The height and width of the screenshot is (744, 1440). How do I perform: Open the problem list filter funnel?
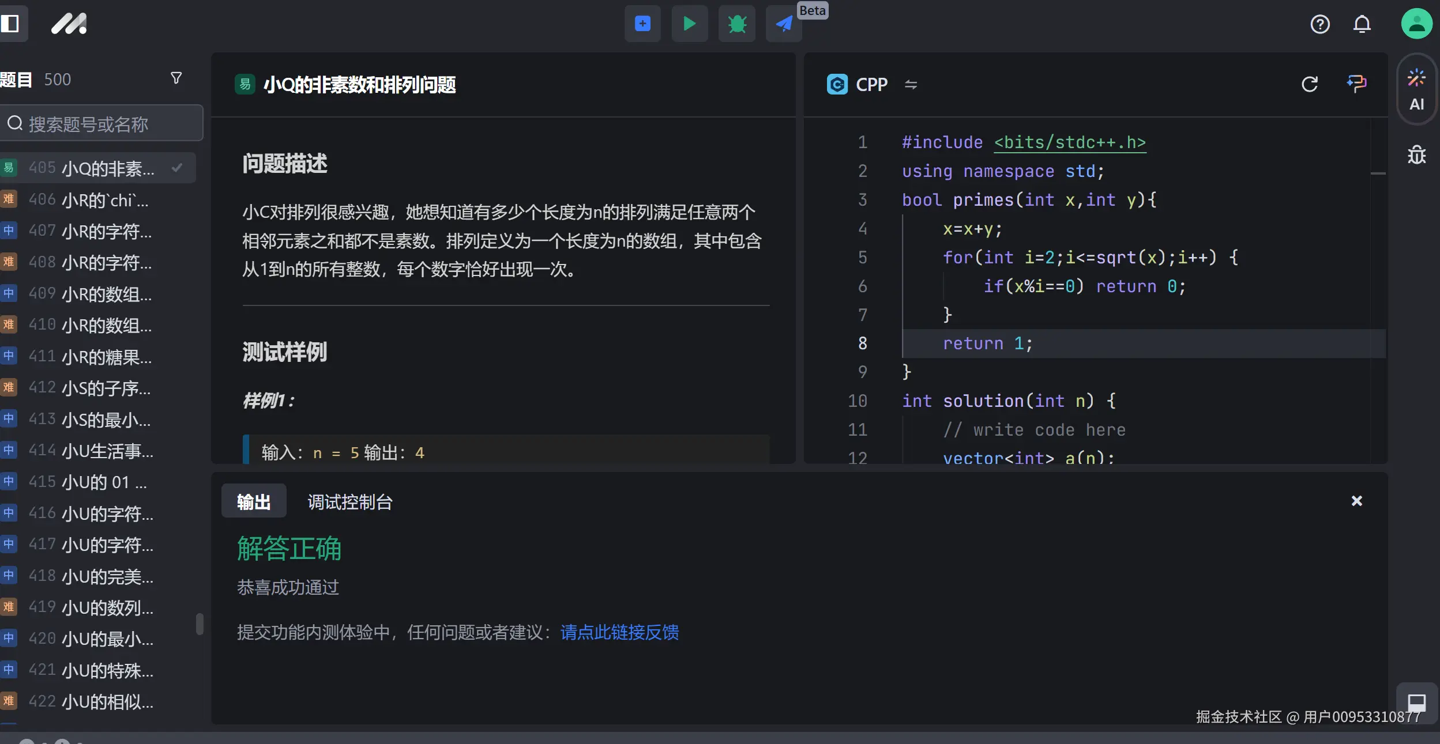[x=176, y=78]
